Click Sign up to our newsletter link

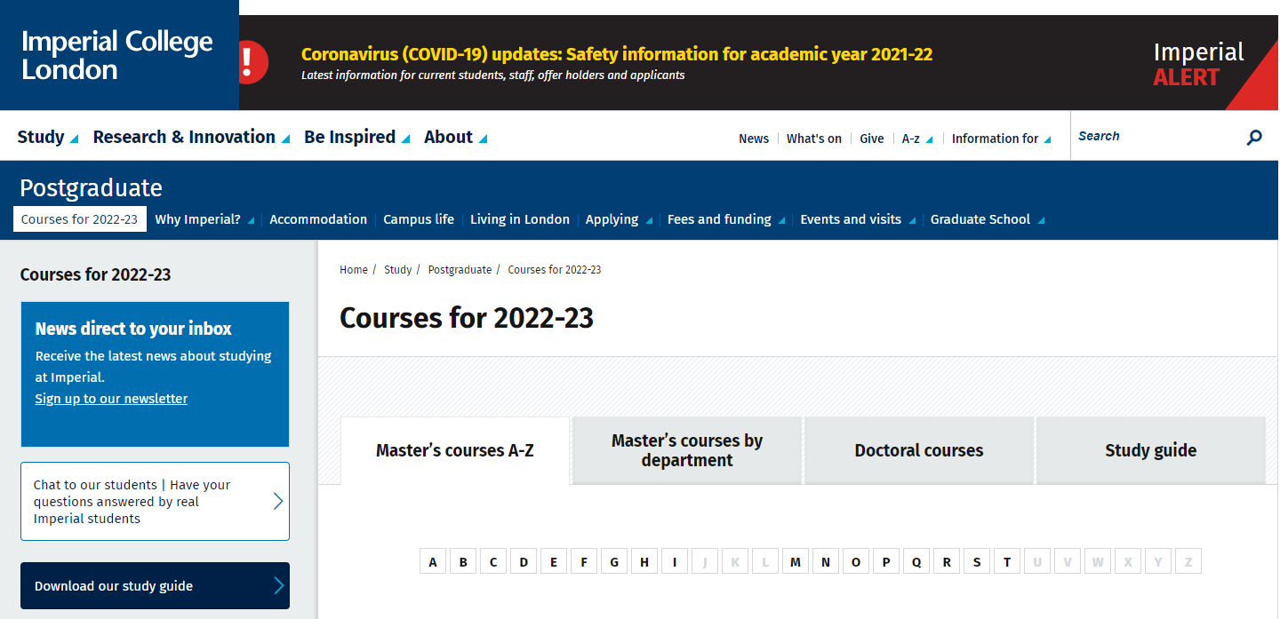pos(111,399)
